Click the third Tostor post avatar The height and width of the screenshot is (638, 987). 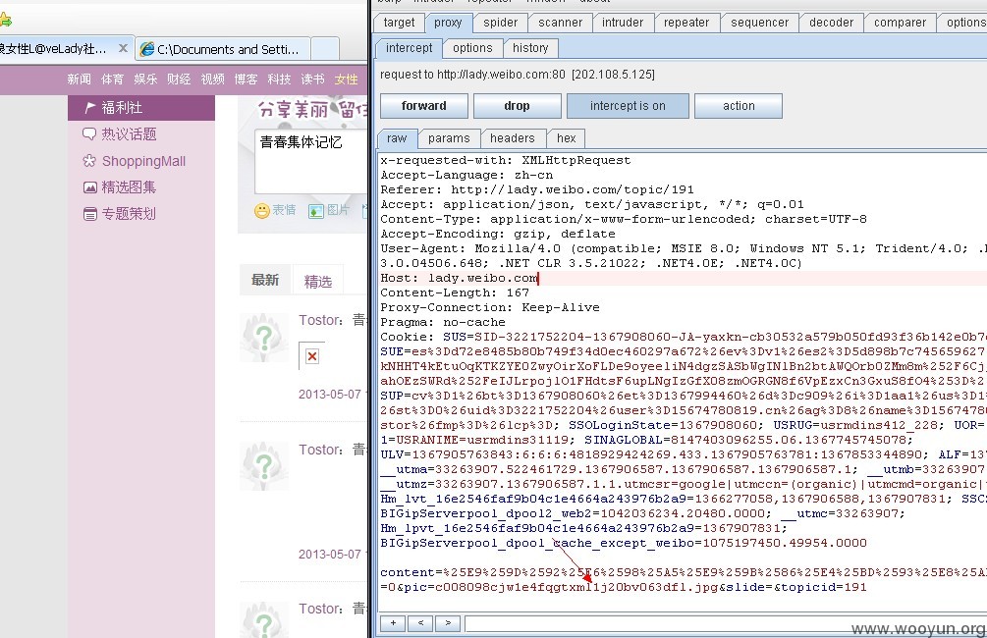tap(264, 620)
